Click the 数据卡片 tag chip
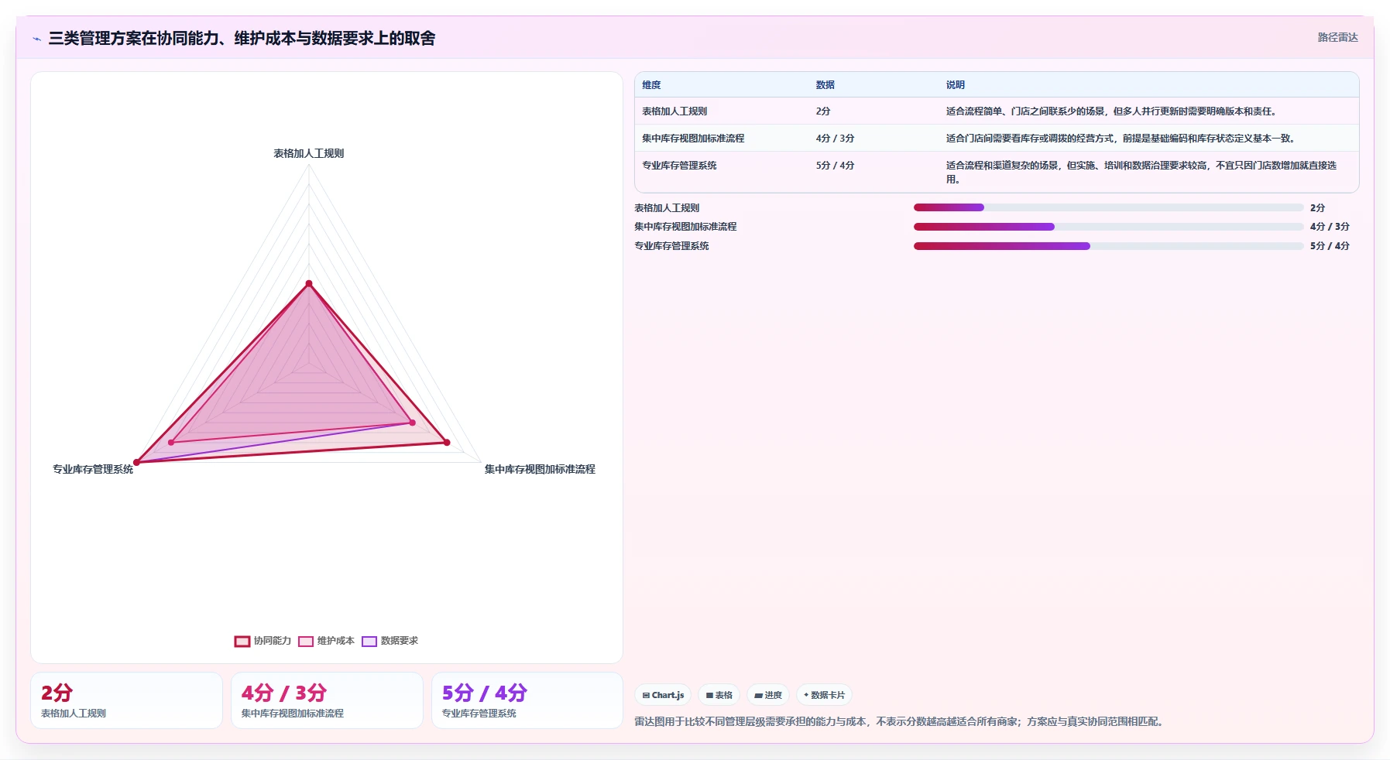1390x760 pixels. pyautogui.click(x=824, y=695)
